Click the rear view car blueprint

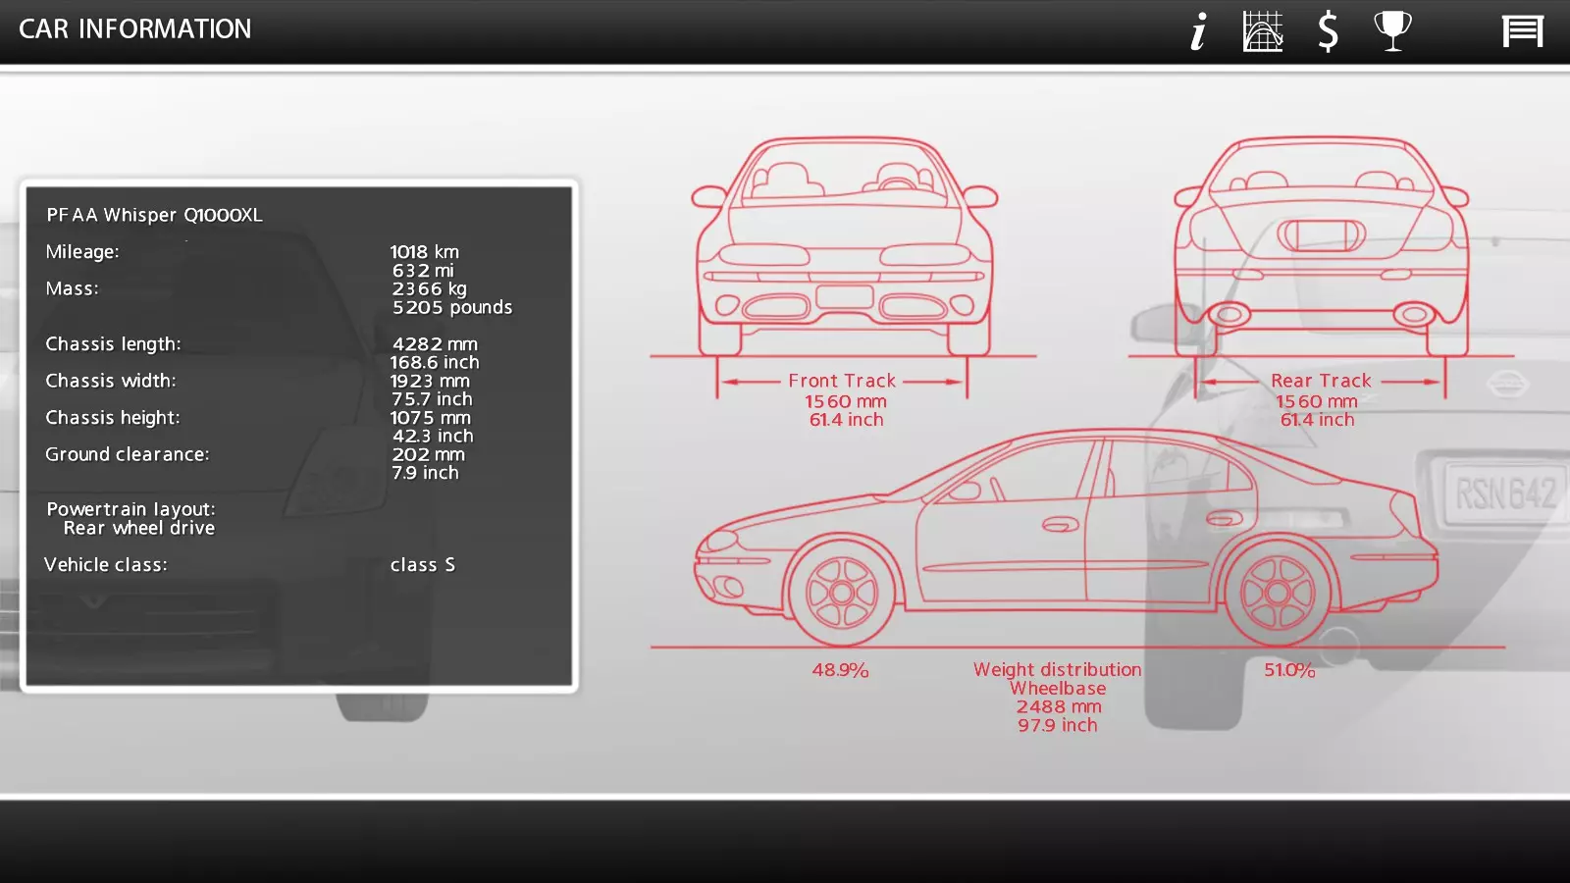1321,247
